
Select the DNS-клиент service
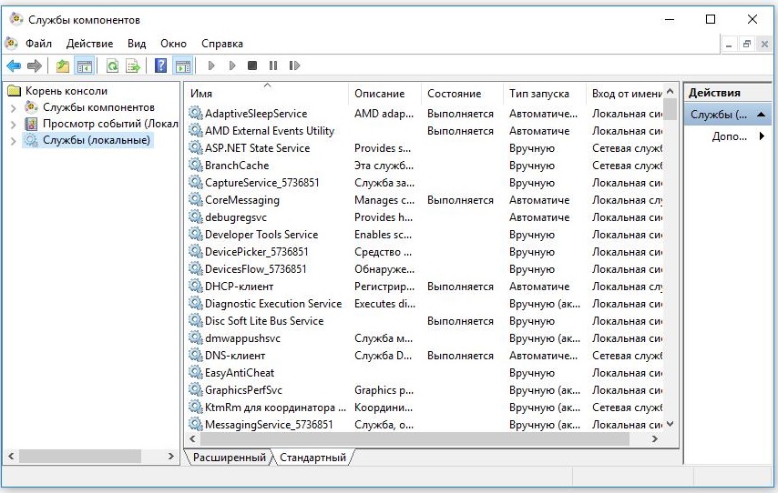[235, 356]
